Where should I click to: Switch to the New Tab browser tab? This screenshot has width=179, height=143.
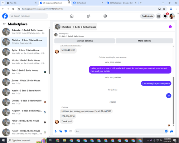pos(21,3)
